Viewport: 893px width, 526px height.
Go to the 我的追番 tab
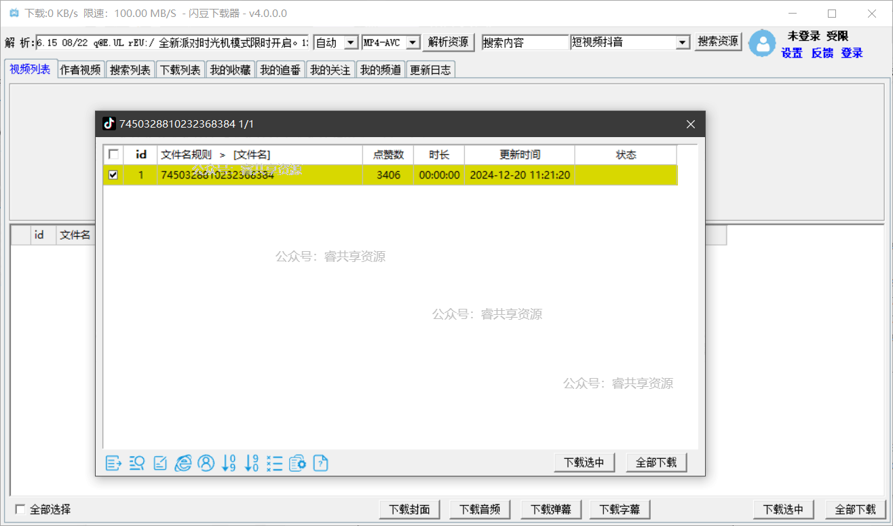280,70
